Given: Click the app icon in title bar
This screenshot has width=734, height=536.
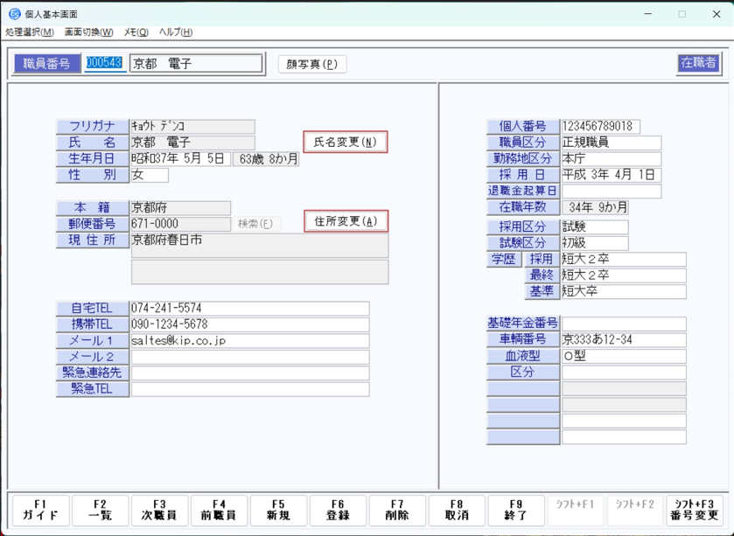Looking at the screenshot, I should tap(14, 14).
